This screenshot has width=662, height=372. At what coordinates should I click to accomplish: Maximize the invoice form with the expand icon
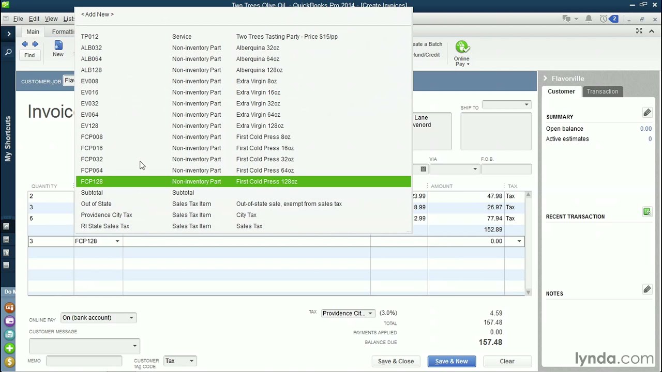click(x=639, y=31)
